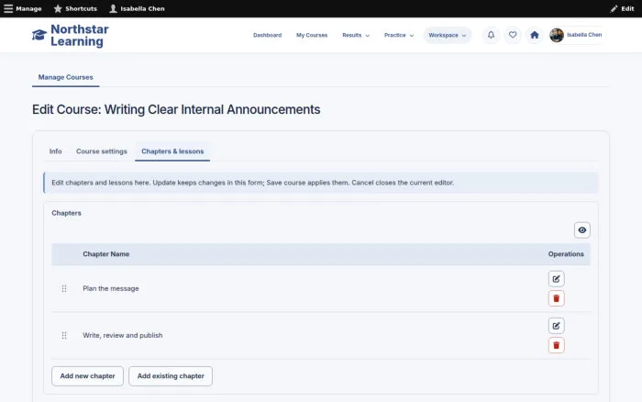Expand the Practice dropdown menu
Viewport: 642px width, 402px height.
[x=399, y=35]
